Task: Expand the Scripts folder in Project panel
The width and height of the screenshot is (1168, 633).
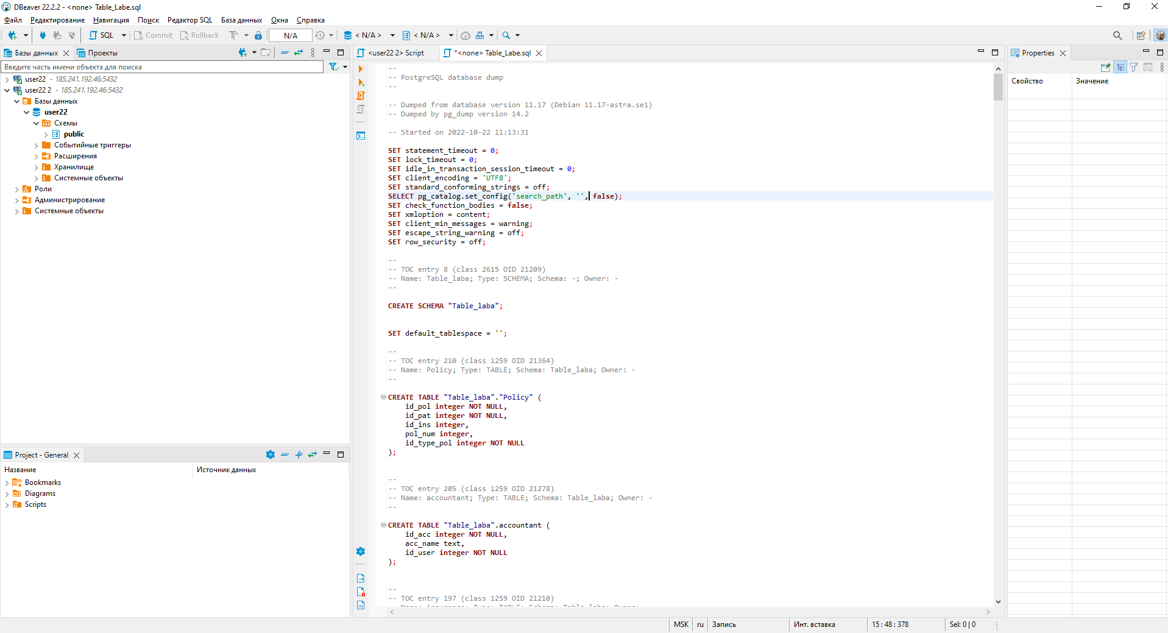Action: click(x=7, y=504)
